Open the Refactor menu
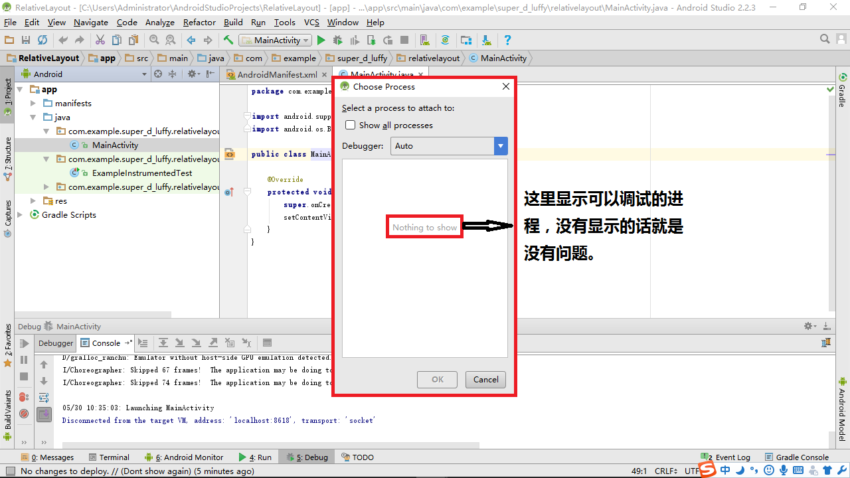The height and width of the screenshot is (478, 850). (199, 22)
